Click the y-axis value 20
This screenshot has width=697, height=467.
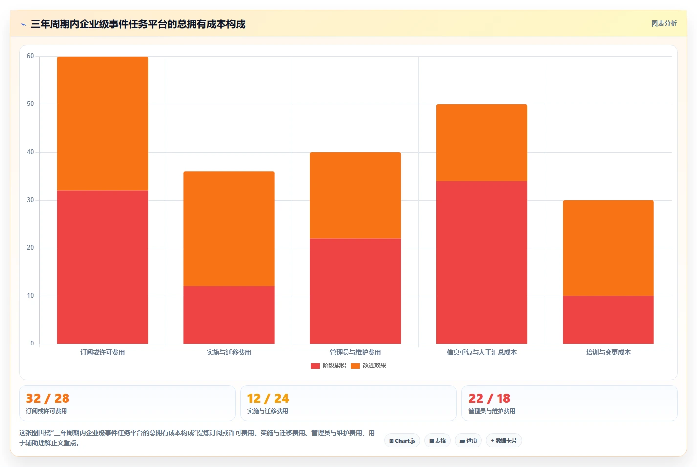(30, 248)
